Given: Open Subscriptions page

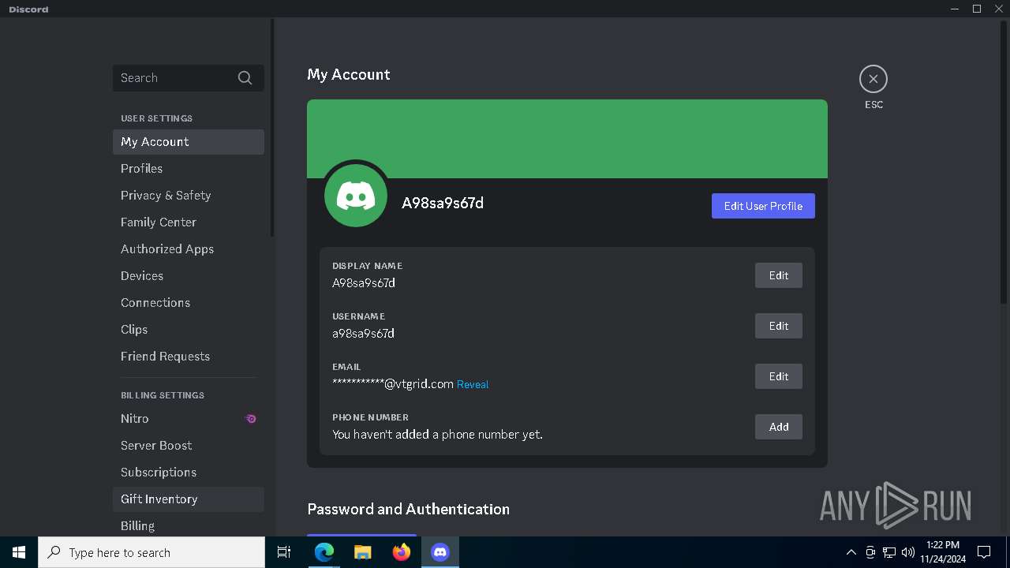Looking at the screenshot, I should click(x=189, y=473).
